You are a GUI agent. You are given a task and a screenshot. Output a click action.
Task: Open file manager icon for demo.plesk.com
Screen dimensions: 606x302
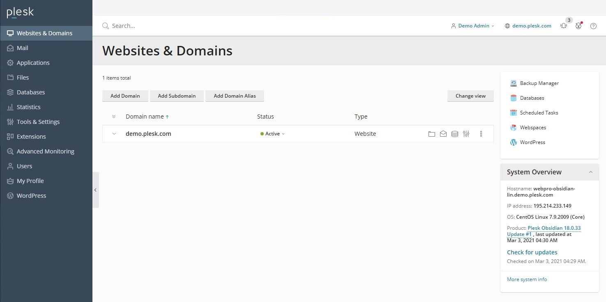431,134
